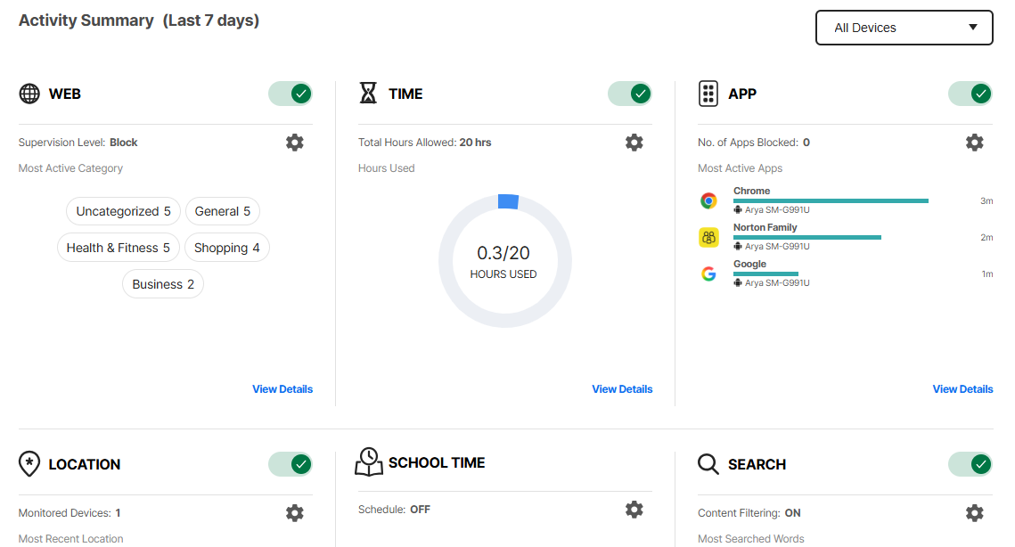The height and width of the screenshot is (547, 1015).
Task: Disable the Time supervision switch
Action: 630,94
